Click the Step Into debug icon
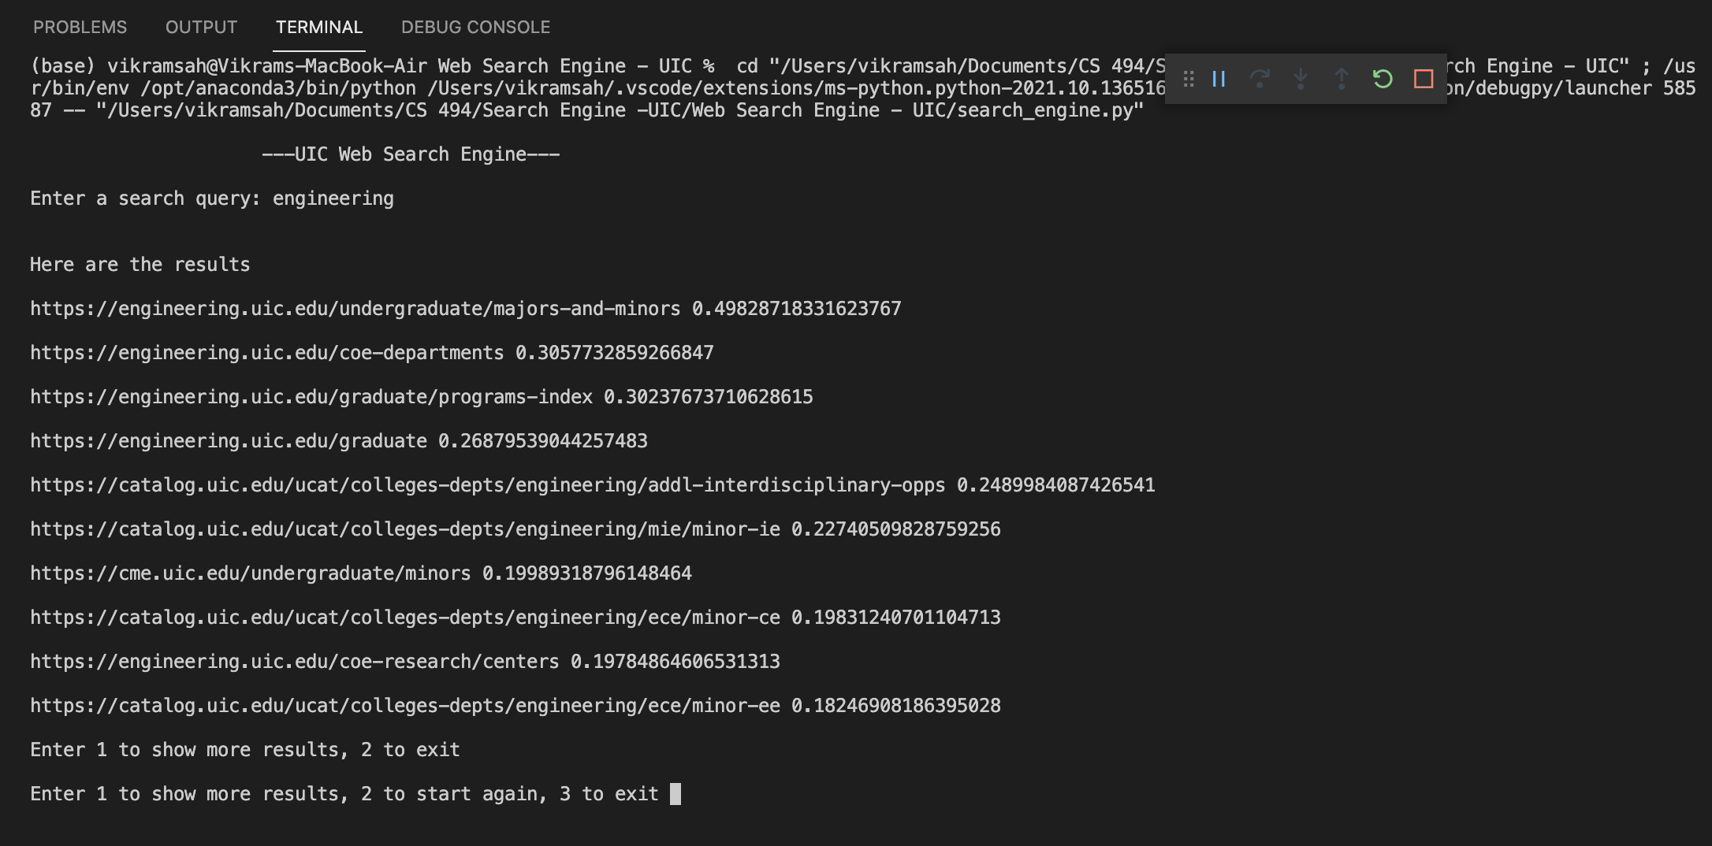Viewport: 1712px width, 846px height. click(x=1301, y=79)
